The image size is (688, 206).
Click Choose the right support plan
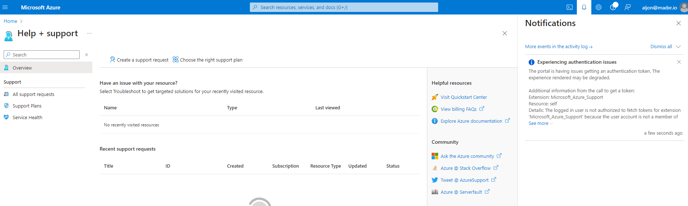[x=207, y=60]
